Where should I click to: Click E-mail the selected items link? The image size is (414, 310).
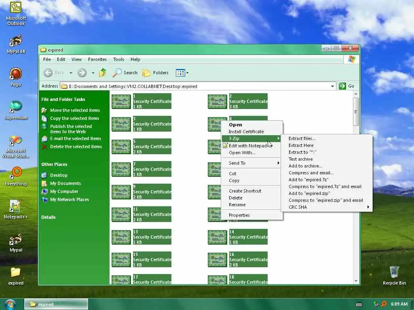(76, 139)
